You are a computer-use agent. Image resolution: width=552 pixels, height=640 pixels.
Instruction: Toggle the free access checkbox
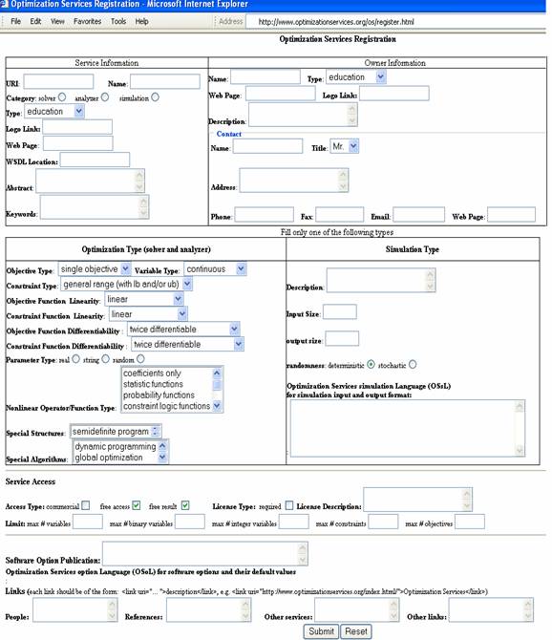pos(137,505)
